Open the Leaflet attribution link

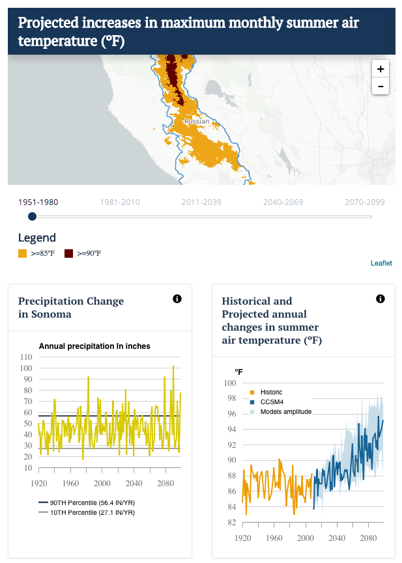tap(381, 263)
